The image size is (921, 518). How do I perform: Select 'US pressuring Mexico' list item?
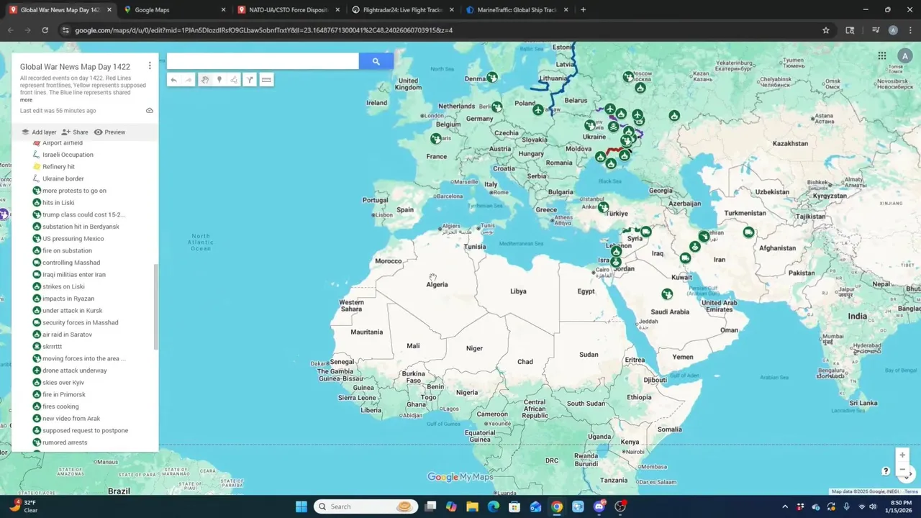73,239
